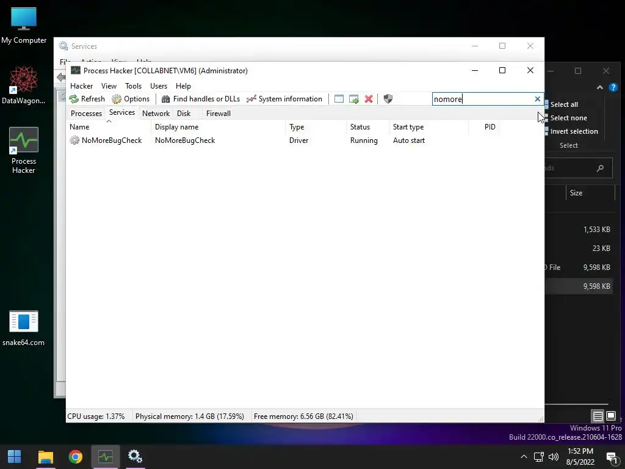Click Services gear taskbar icon
The width and height of the screenshot is (625, 469).
tap(135, 457)
